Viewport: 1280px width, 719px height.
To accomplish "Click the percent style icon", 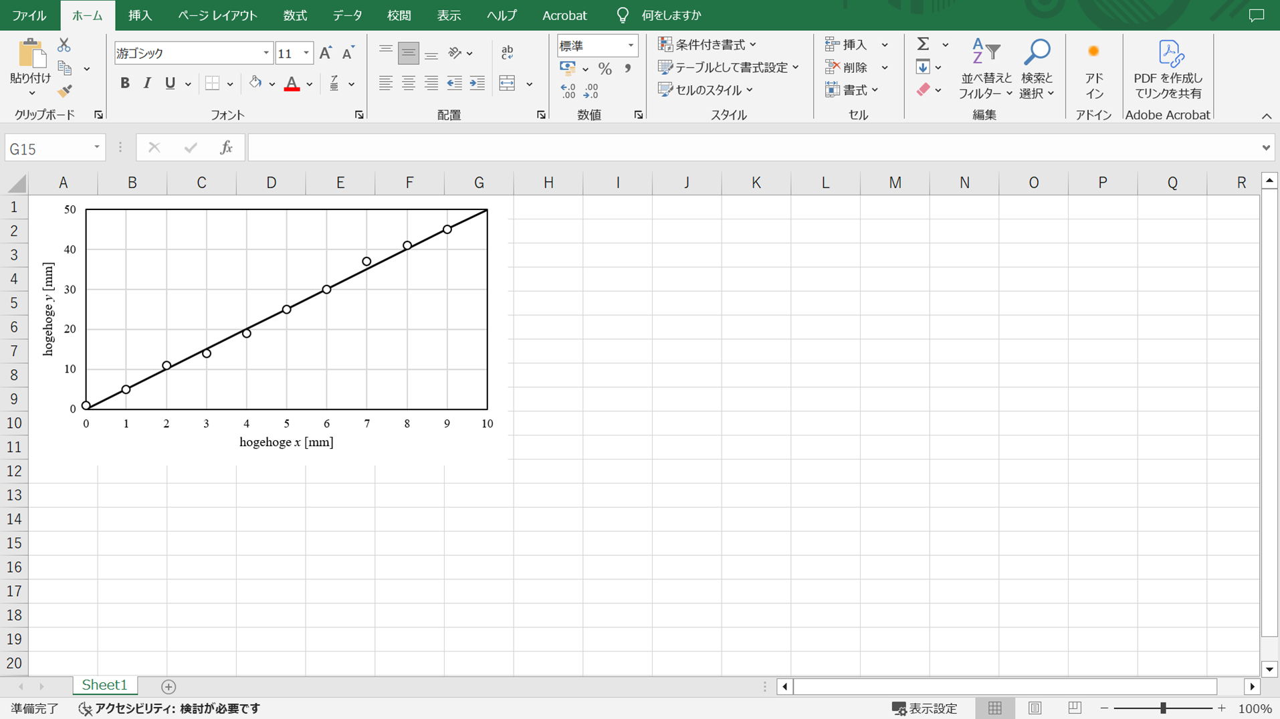I will [x=605, y=68].
